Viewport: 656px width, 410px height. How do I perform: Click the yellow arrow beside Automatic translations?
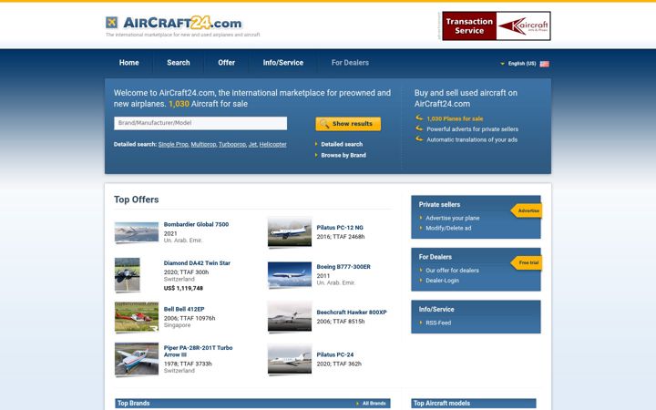(x=419, y=138)
